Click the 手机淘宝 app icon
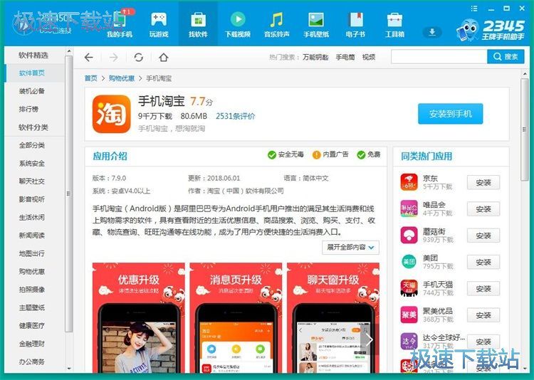Screen dimensions: 534x380 [111, 114]
